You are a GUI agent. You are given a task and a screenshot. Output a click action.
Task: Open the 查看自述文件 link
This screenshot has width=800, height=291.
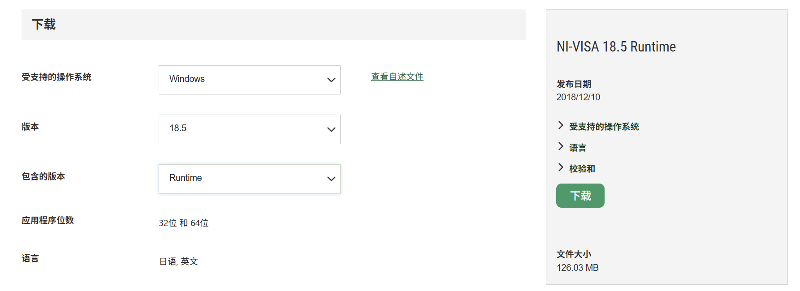(397, 77)
